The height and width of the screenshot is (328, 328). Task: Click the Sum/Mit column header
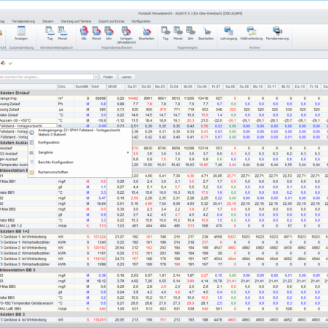[x=82, y=87]
